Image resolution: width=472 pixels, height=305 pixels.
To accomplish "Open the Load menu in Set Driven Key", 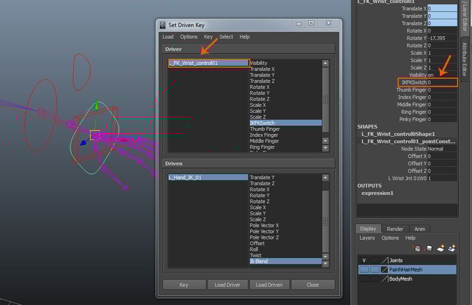I will 168,37.
